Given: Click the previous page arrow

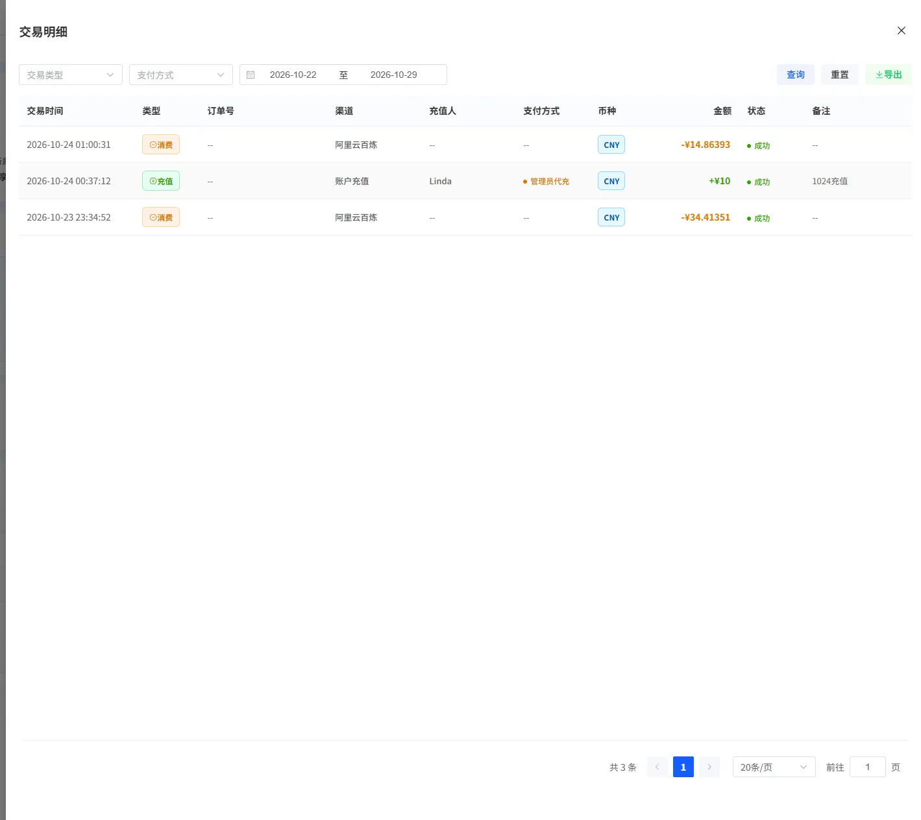Looking at the screenshot, I should tap(657, 767).
